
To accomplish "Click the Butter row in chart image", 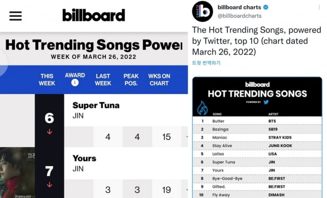I will [257, 121].
